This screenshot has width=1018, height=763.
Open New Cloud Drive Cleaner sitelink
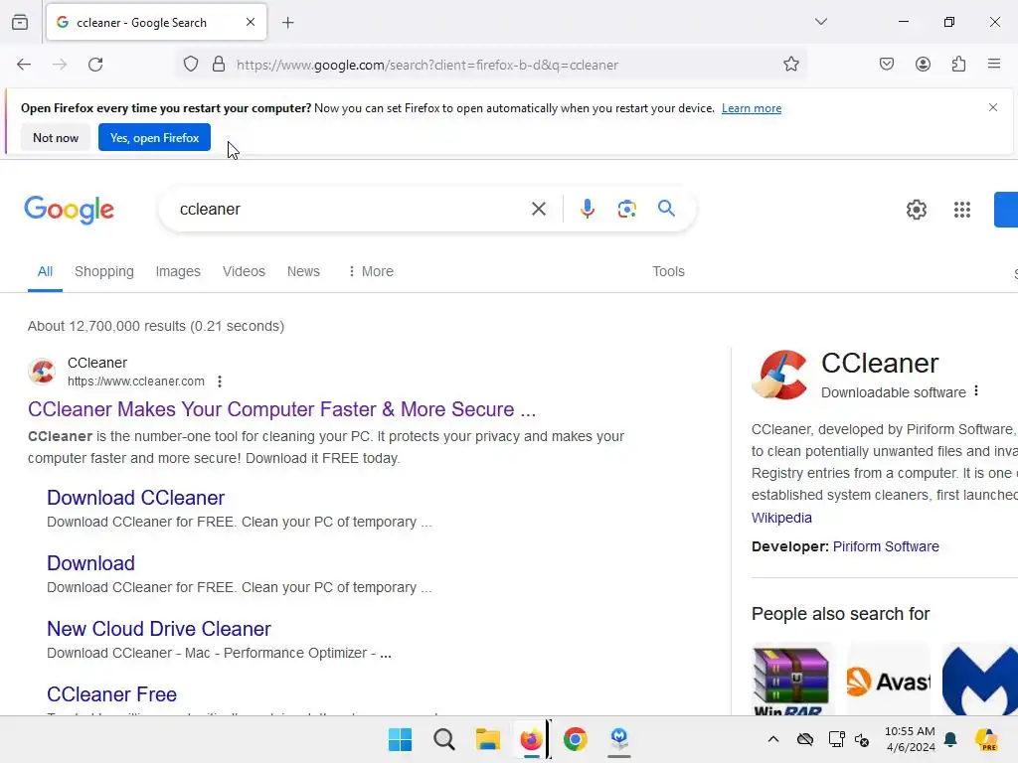click(x=159, y=629)
